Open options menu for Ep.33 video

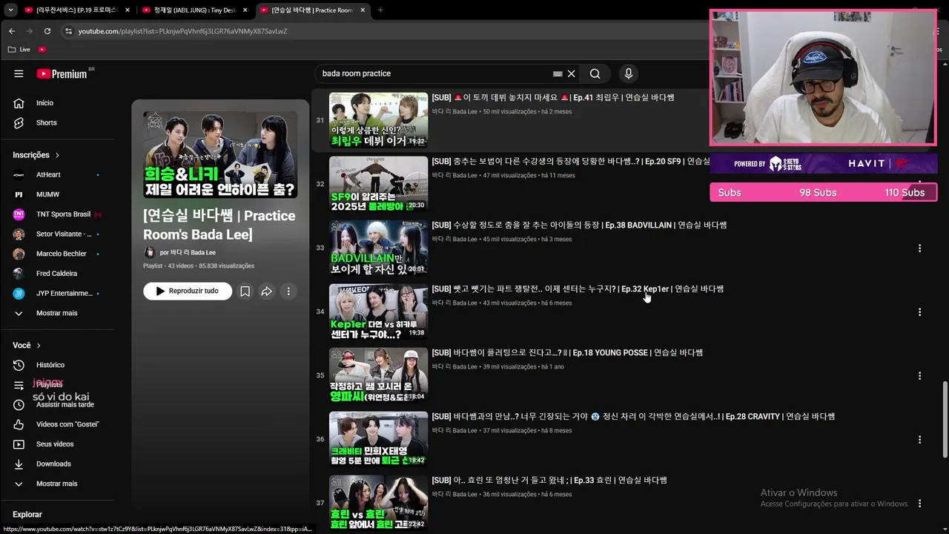[x=919, y=504]
